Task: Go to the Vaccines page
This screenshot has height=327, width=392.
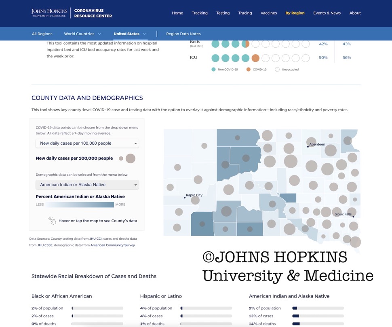Action: 268,13
